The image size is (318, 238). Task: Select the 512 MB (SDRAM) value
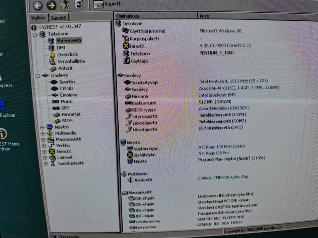tap(215, 101)
